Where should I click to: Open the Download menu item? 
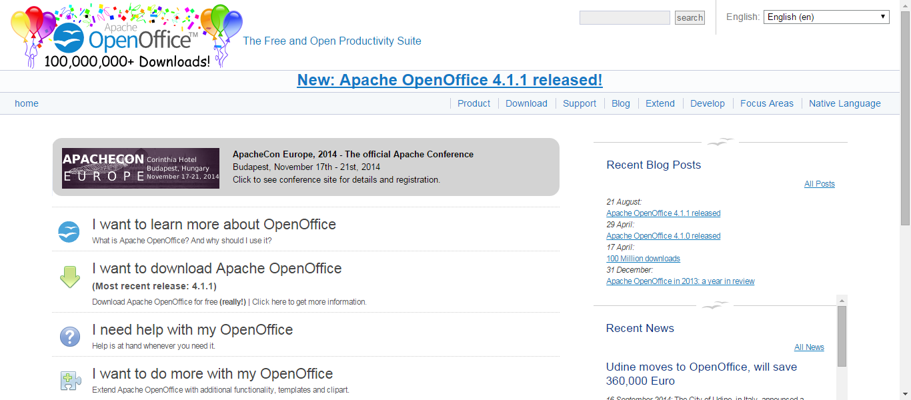[526, 103]
